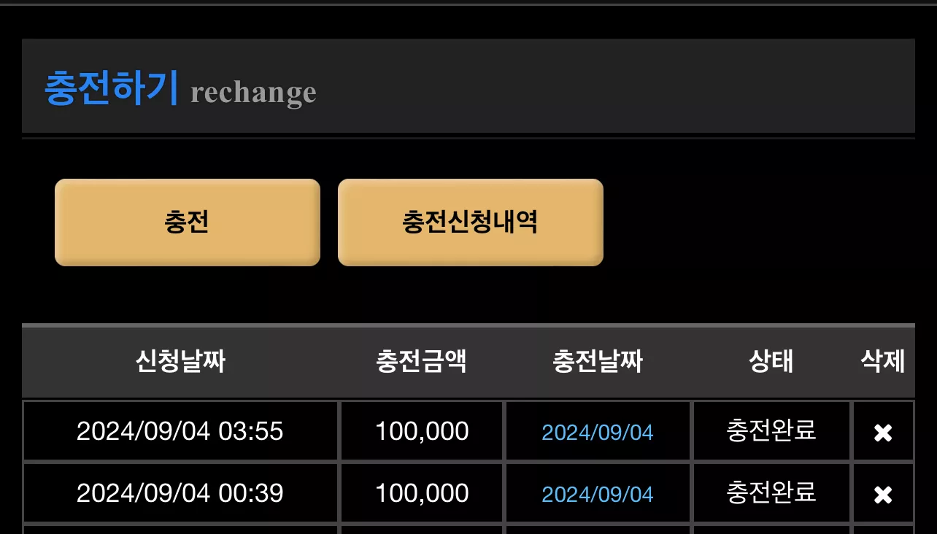Viewport: 937px width, 534px height.
Task: Click the partially visible third table row
Action: (469, 530)
